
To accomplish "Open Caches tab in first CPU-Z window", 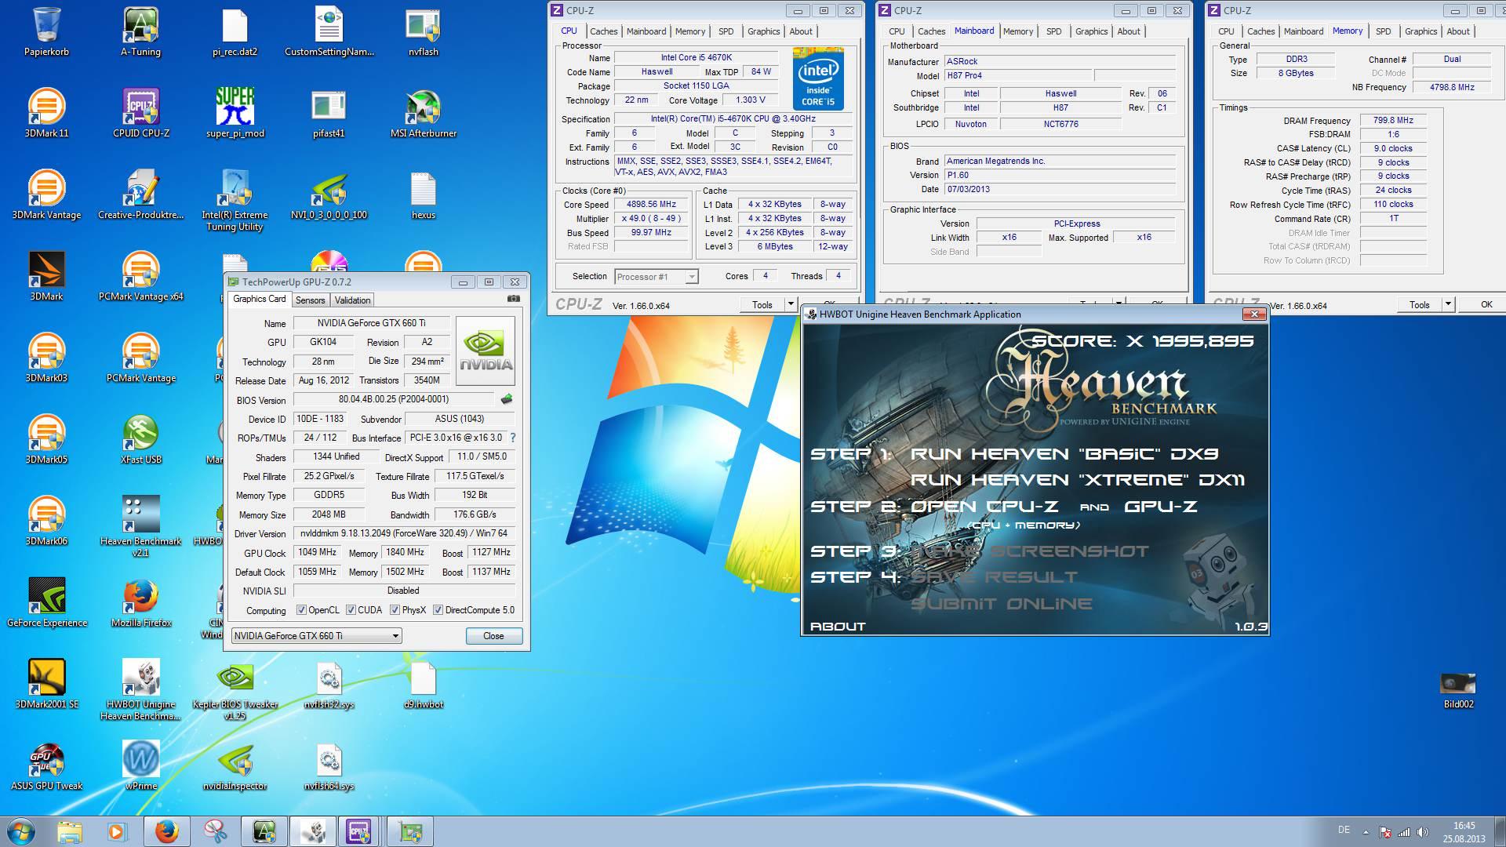I will [x=604, y=31].
